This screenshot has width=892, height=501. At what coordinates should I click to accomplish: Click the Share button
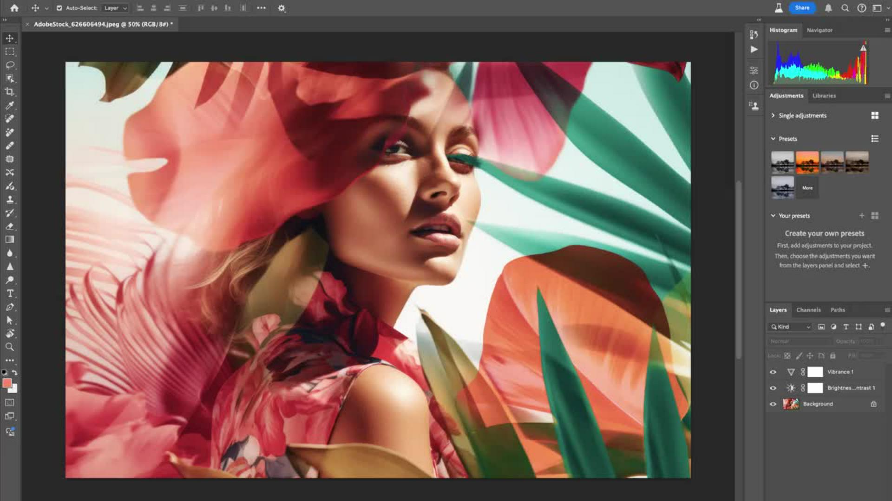pyautogui.click(x=802, y=8)
